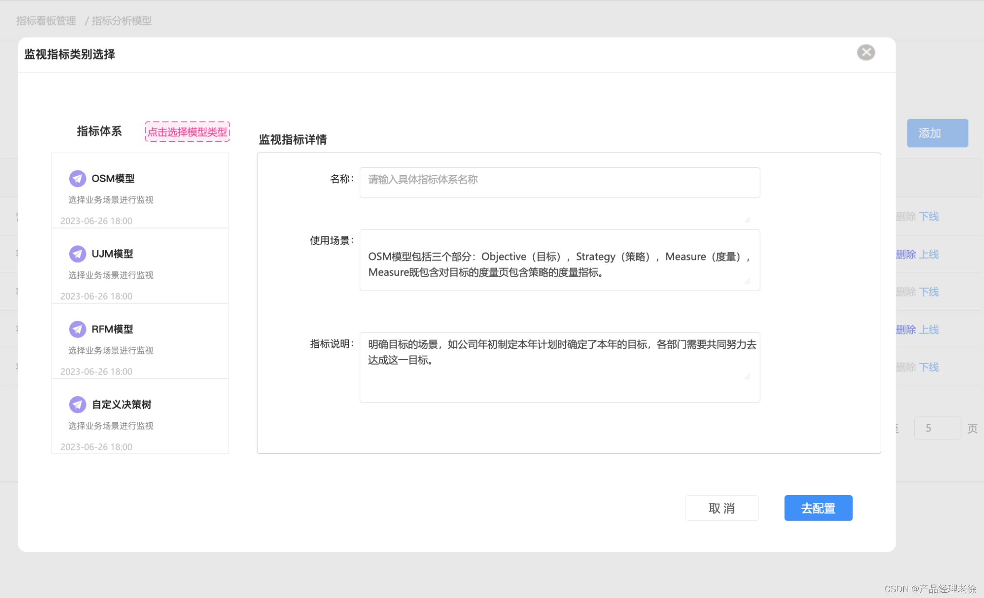Focus the 使用场景 text area
Screen dimensions: 984x598
(559, 260)
